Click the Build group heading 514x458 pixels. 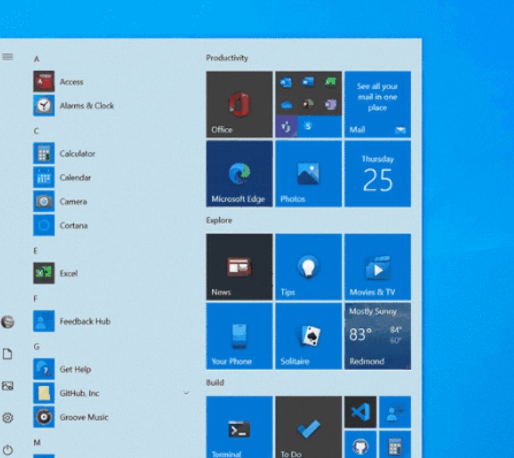215,382
